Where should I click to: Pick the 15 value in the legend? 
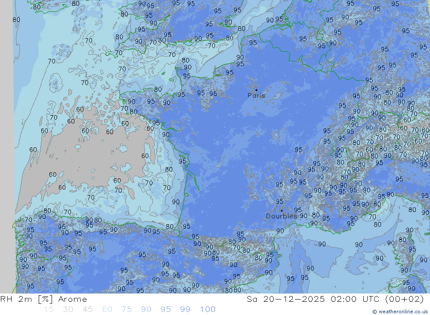(x=49, y=309)
